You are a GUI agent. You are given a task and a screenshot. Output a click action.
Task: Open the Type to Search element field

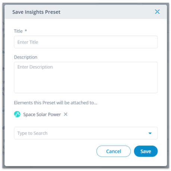point(86,133)
